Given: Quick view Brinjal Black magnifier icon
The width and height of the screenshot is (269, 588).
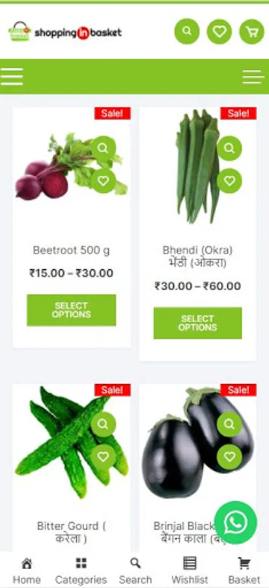Looking at the screenshot, I should tap(229, 424).
